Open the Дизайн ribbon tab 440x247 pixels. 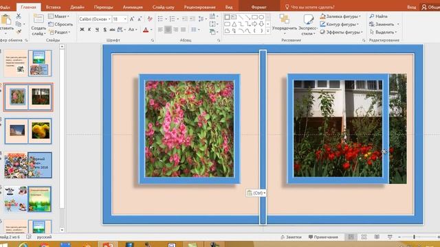[78, 7]
